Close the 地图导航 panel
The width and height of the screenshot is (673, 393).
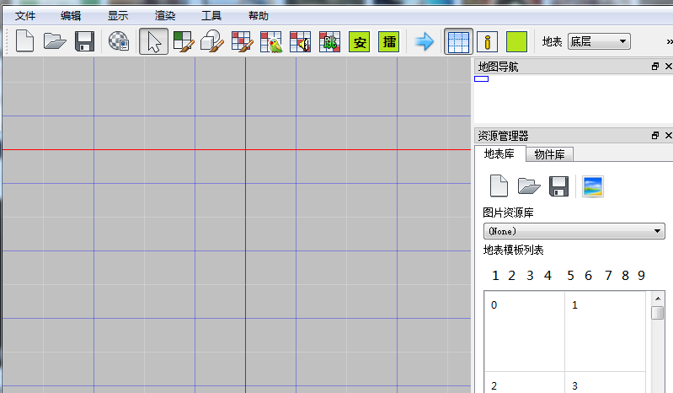pyautogui.click(x=668, y=66)
